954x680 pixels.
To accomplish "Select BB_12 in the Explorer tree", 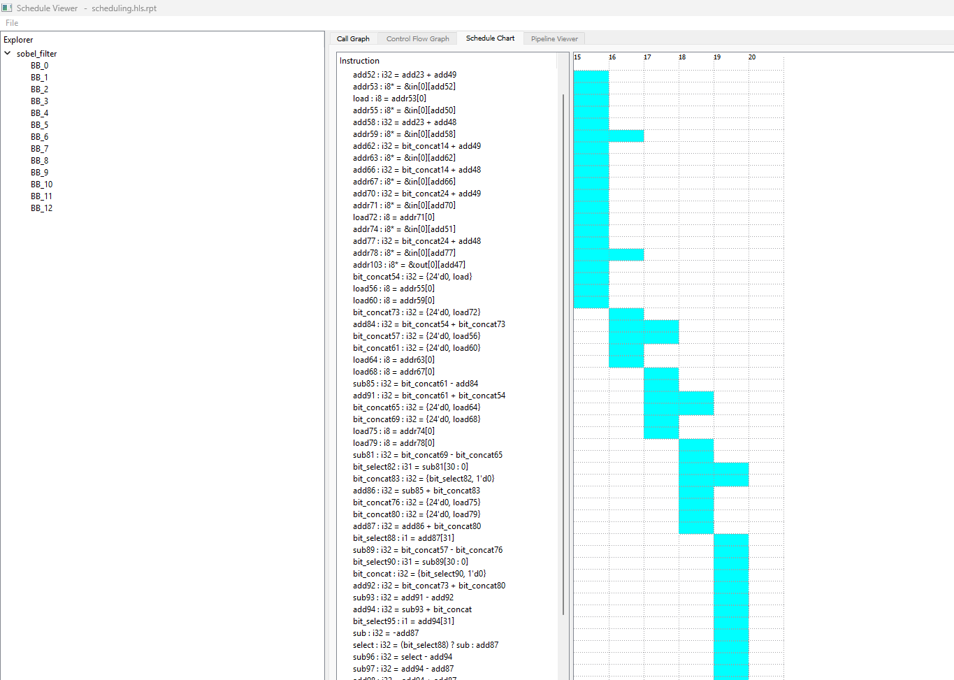I will tap(41, 208).
